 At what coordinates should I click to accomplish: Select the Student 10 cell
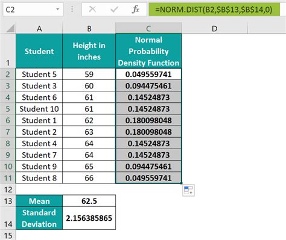pyautogui.click(x=39, y=109)
